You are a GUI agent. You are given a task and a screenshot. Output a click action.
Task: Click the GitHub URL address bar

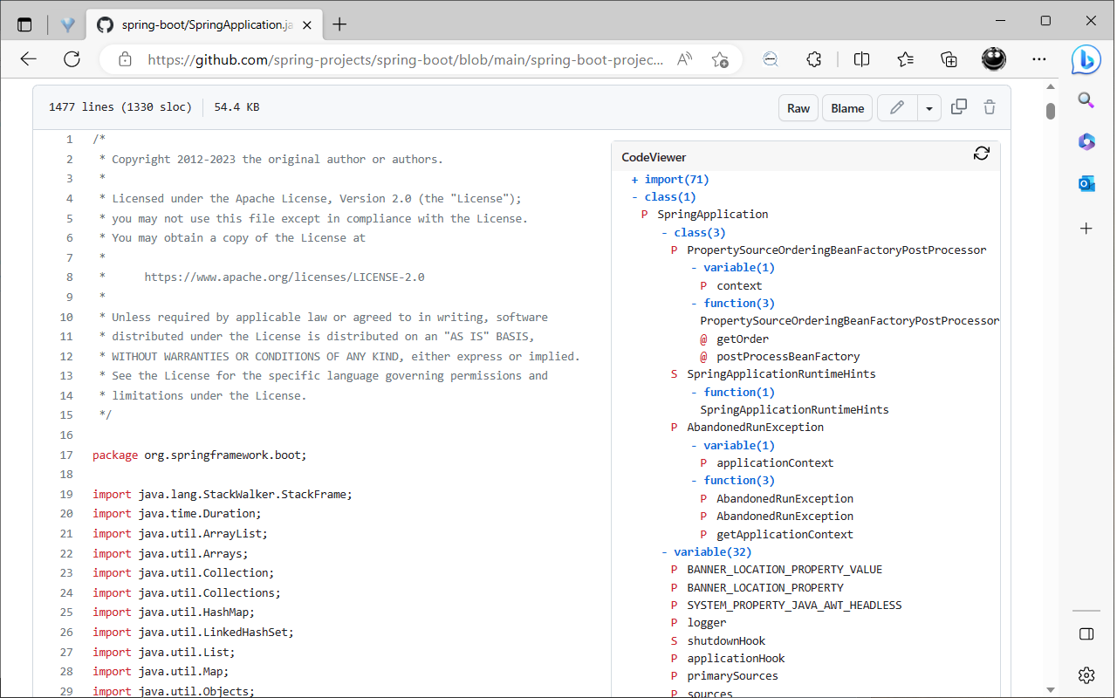click(406, 59)
